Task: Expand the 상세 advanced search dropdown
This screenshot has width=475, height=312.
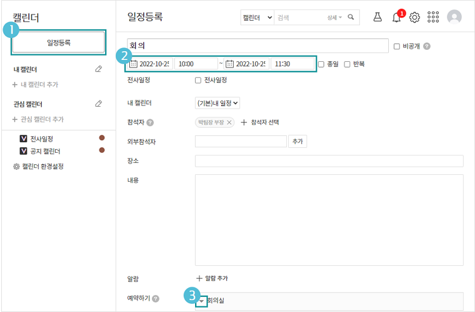Action: tap(334, 18)
